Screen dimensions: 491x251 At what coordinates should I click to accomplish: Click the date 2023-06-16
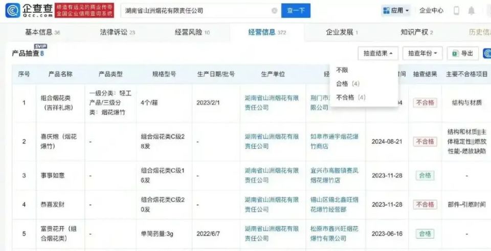tap(387, 234)
